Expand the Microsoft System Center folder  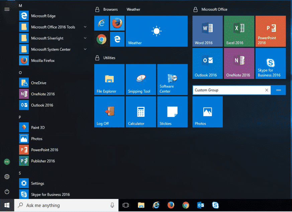click(x=85, y=49)
